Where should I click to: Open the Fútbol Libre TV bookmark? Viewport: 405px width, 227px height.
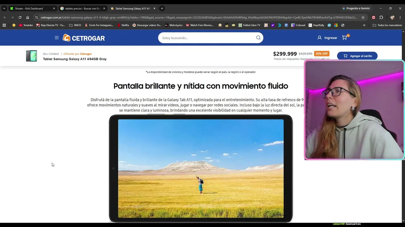click(x=249, y=25)
